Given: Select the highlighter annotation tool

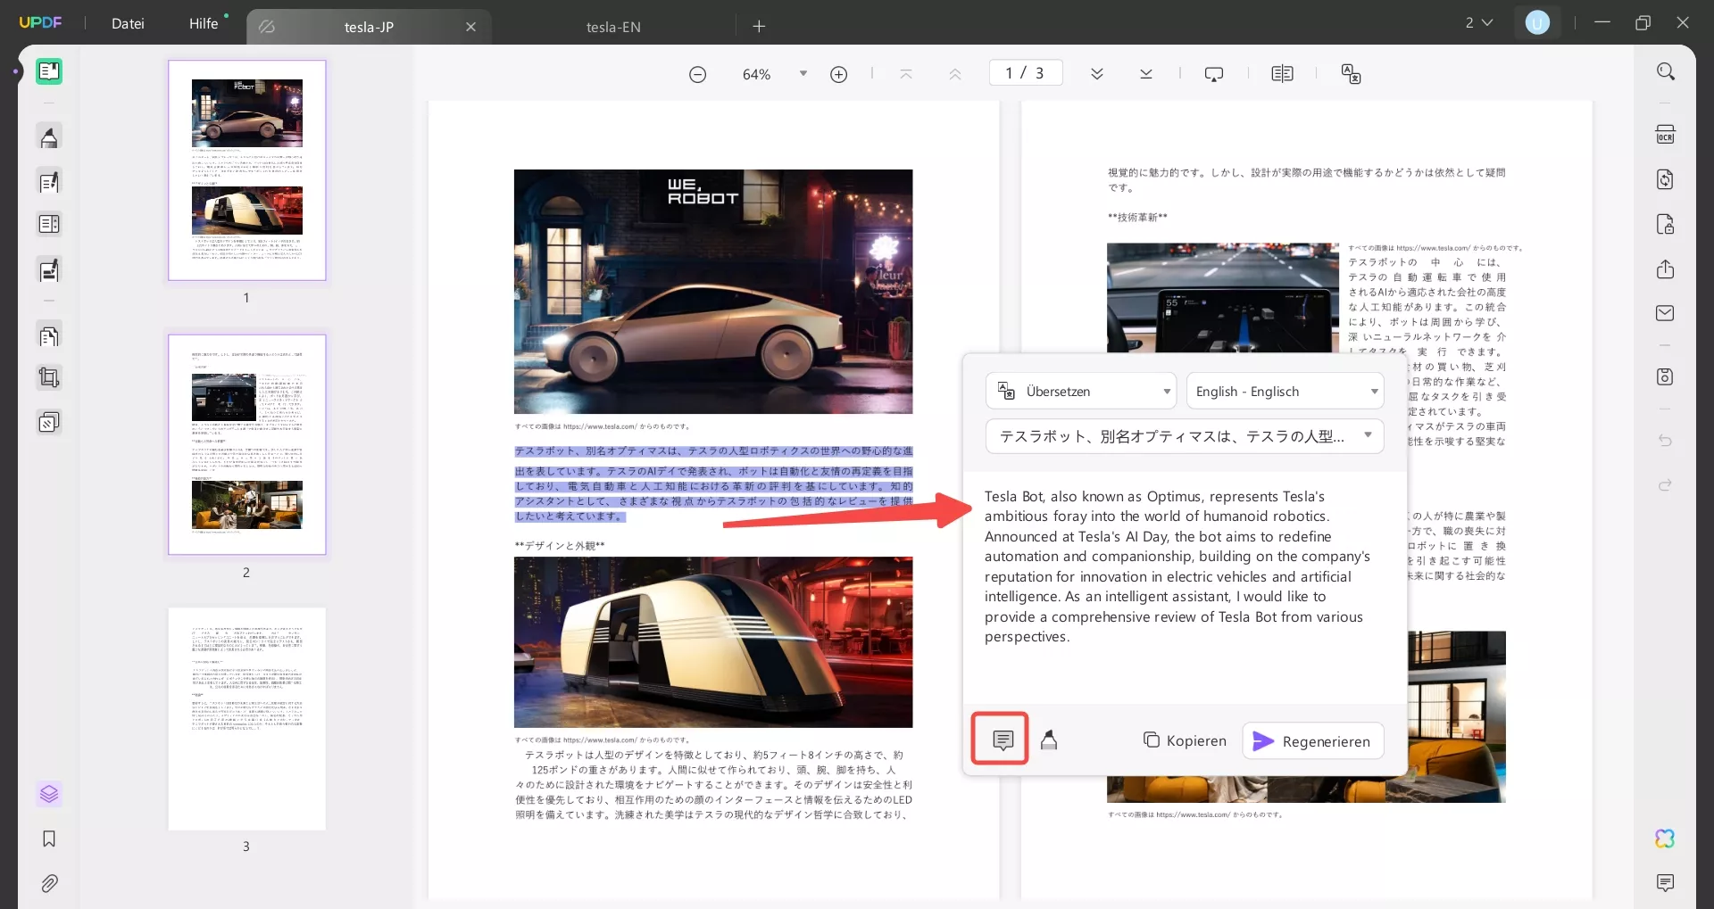Looking at the screenshot, I should point(49,136).
